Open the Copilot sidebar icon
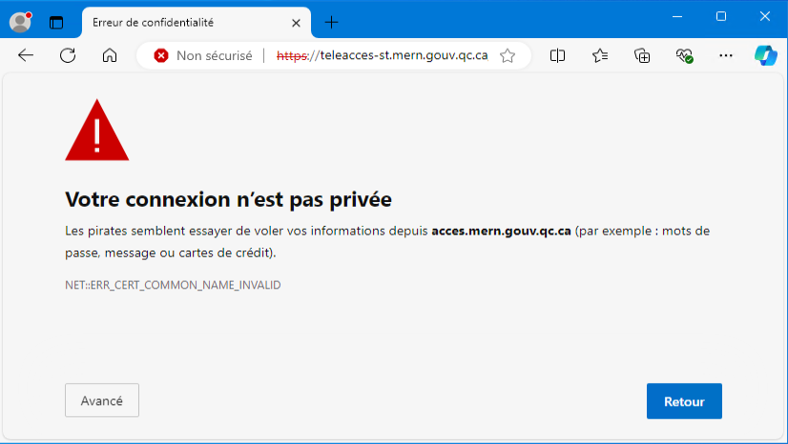Screen dimensions: 788x444 765,55
